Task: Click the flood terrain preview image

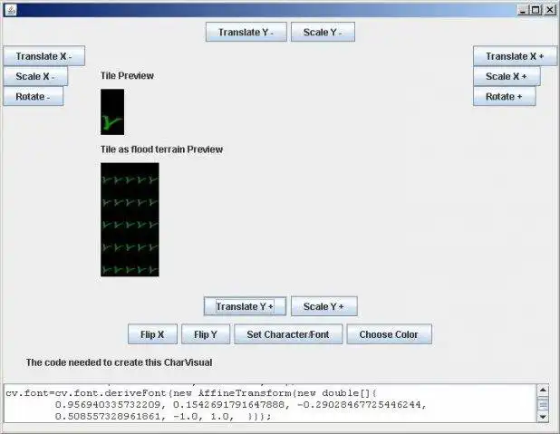Action: click(130, 219)
